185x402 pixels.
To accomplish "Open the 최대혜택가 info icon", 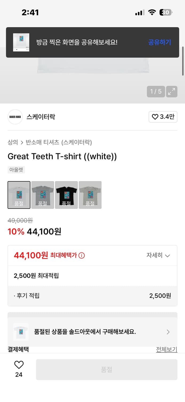I will tap(81, 255).
